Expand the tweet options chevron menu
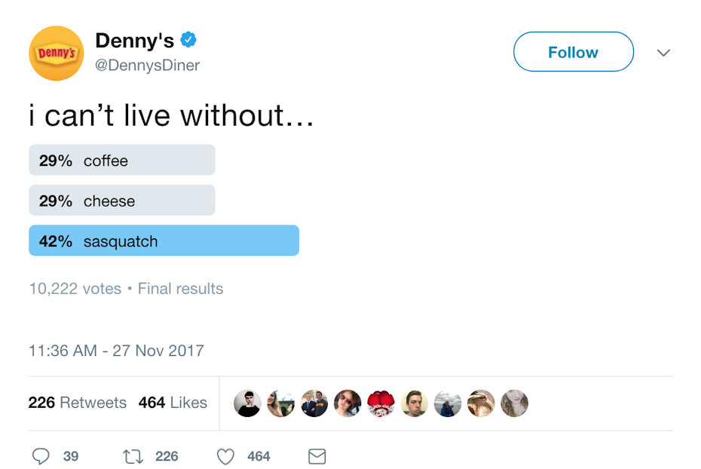This screenshot has width=701, height=469. (x=663, y=53)
